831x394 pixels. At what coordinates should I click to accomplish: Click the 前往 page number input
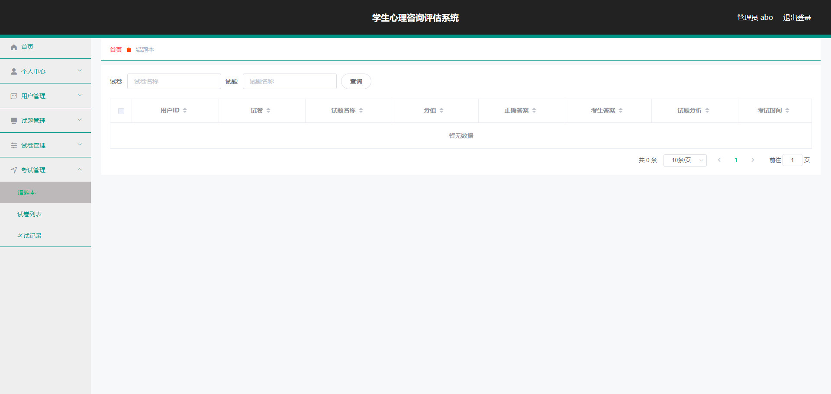pos(792,160)
